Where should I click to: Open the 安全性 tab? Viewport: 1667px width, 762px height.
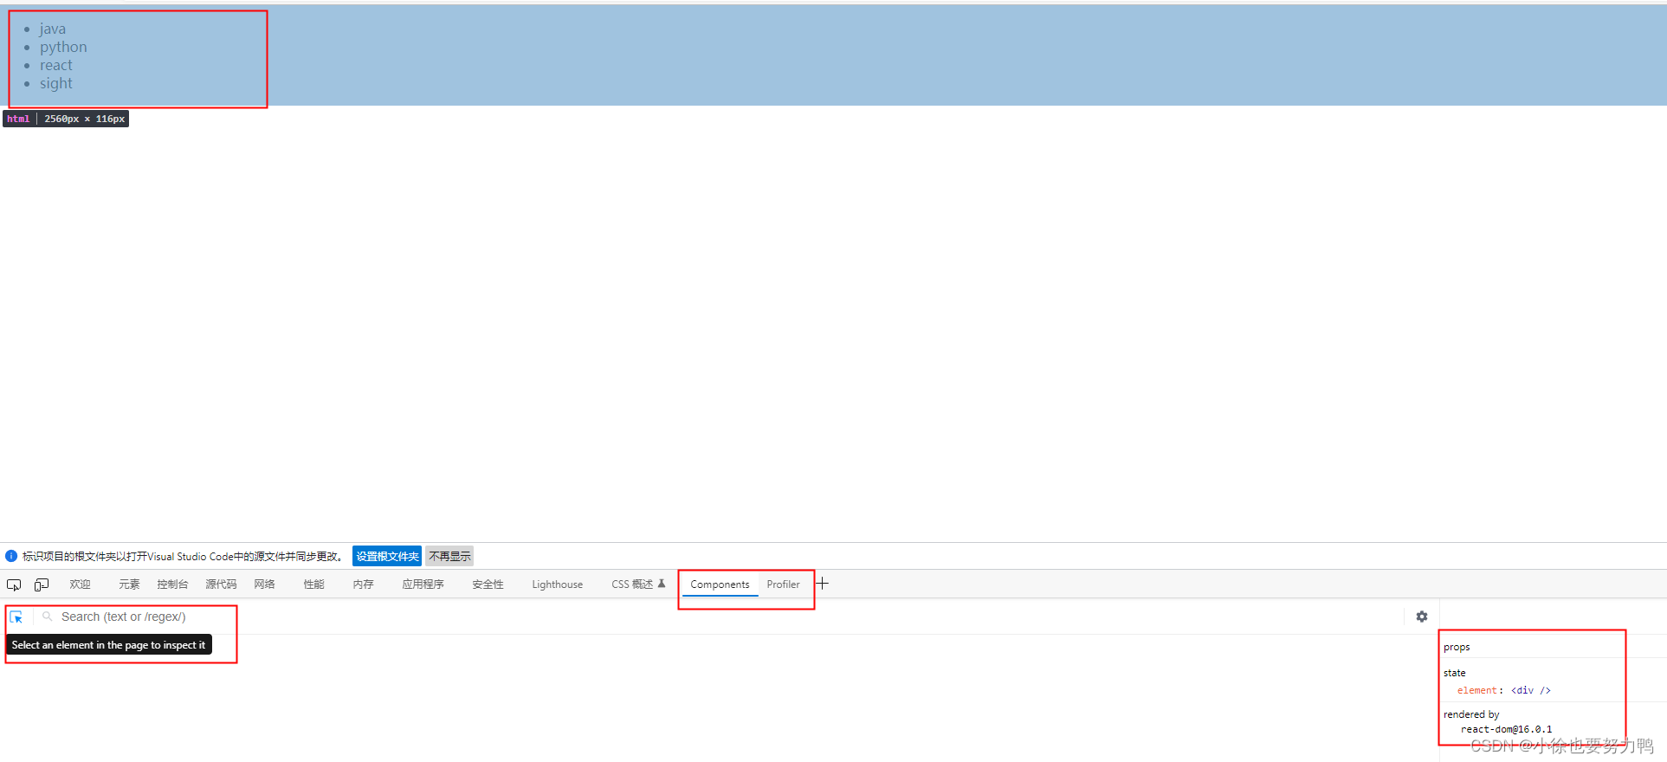pos(488,584)
